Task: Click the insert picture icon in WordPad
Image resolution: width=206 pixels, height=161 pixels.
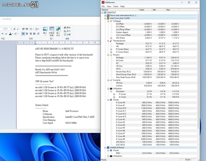Action: click(45, 29)
